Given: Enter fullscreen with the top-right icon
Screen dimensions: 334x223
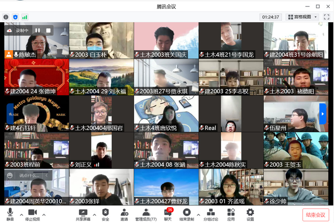Looking at the screenshot, I should 326,17.
